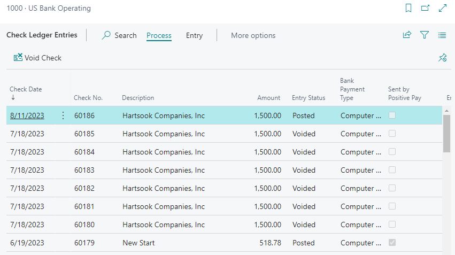This screenshot has height=255, width=455.
Task: Toggle Positive Pay checkbox for check 60186
Action: coord(392,115)
